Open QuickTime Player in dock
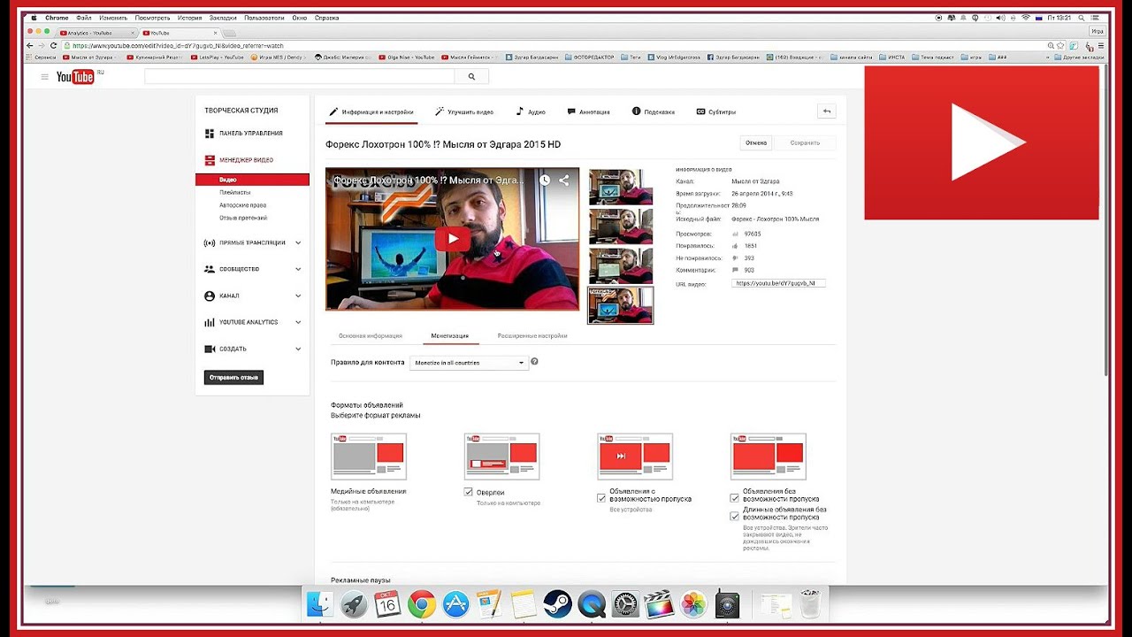The image size is (1132, 637). [591, 604]
